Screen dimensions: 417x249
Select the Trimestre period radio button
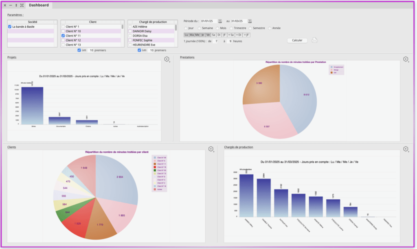coord(231,28)
